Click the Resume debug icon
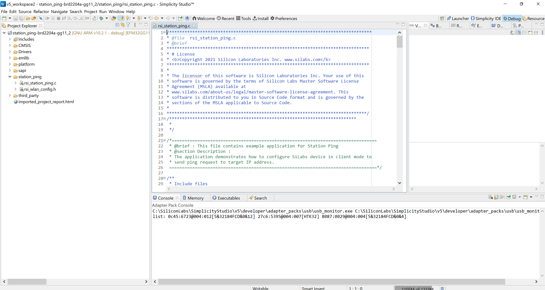Screen dimensions: 545x290 point(48,18)
